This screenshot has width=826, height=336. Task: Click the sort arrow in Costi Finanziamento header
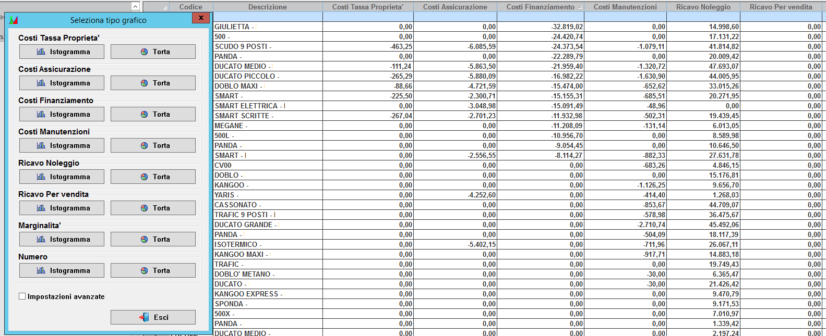[580, 7]
